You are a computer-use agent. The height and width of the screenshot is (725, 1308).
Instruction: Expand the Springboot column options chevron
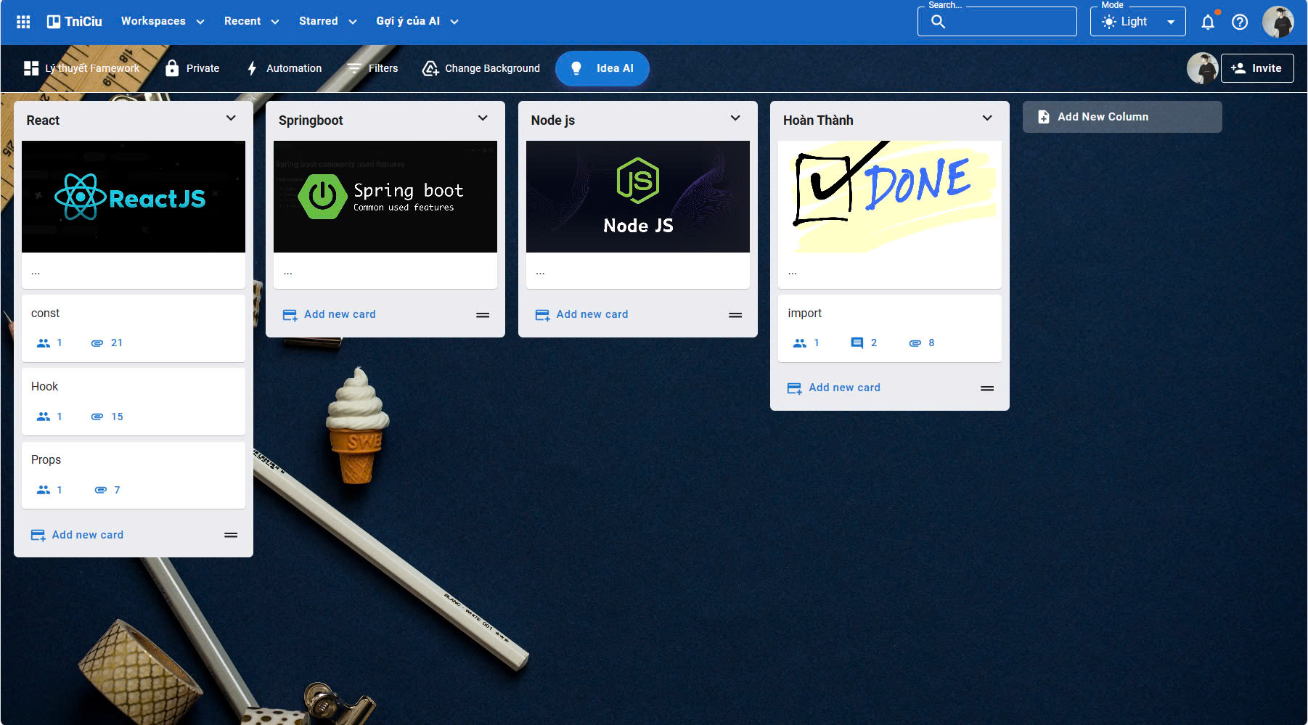(483, 118)
